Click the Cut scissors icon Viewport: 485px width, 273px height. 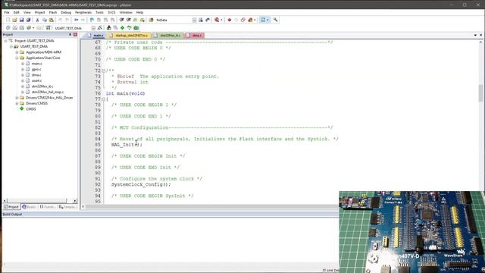pyautogui.click(x=37, y=20)
